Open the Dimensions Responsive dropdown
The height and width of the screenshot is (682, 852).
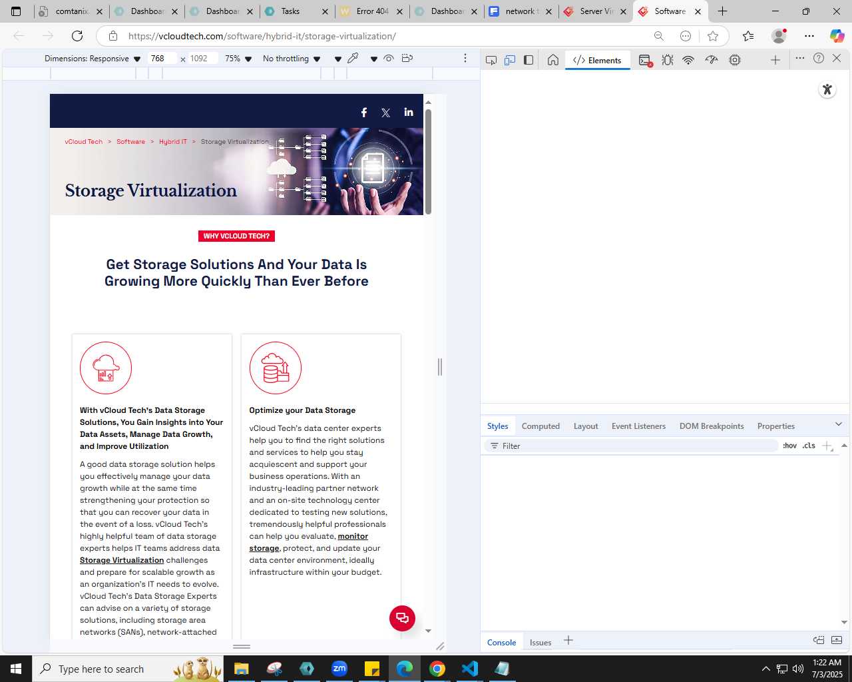(x=93, y=59)
